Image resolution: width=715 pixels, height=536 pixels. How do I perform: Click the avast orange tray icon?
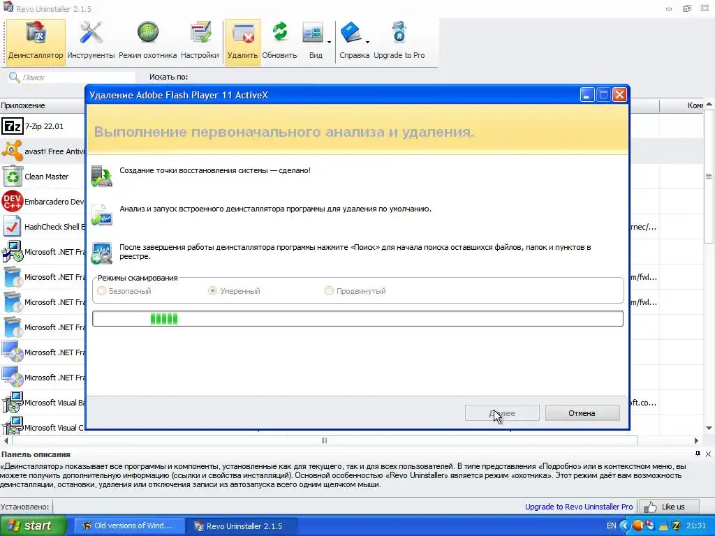click(637, 526)
